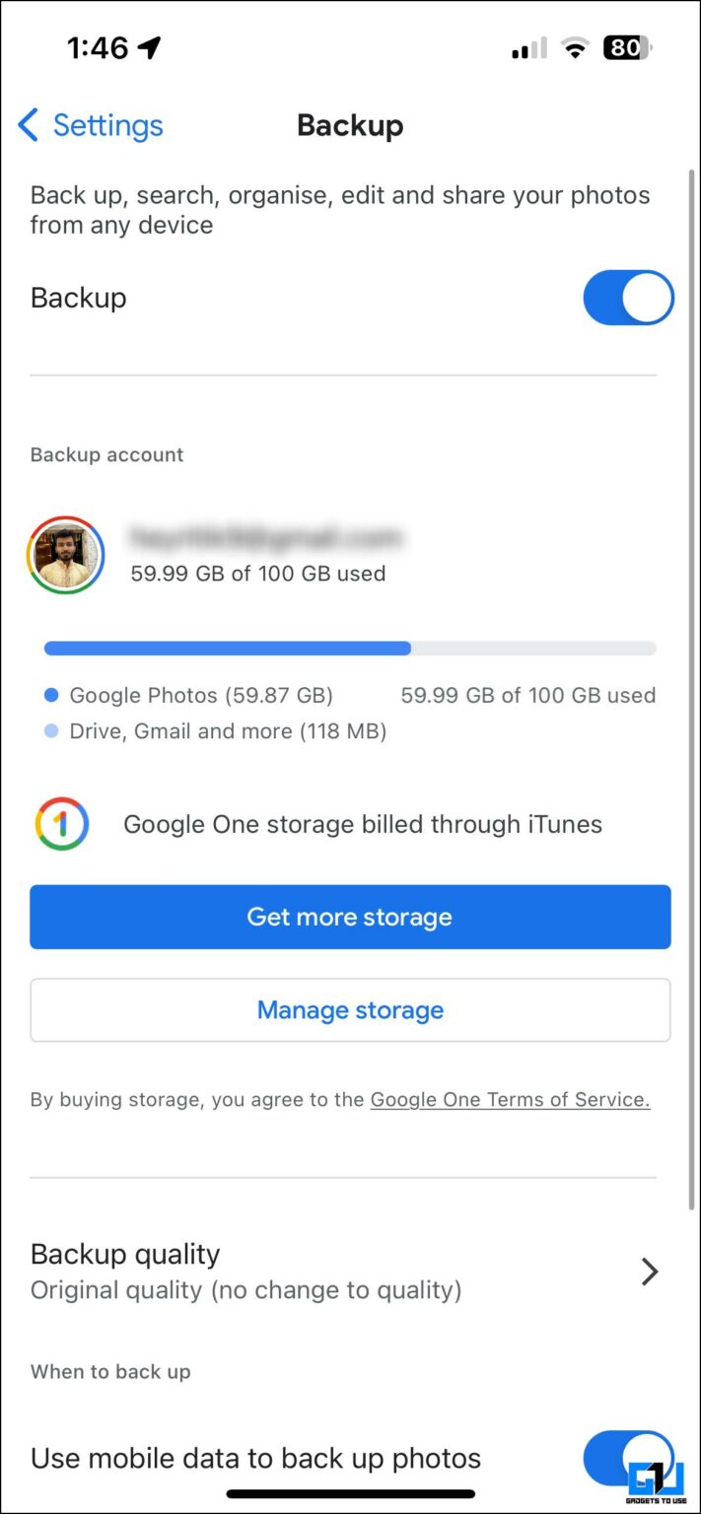
Task: Tap the profile picture avatar
Action: [x=65, y=554]
